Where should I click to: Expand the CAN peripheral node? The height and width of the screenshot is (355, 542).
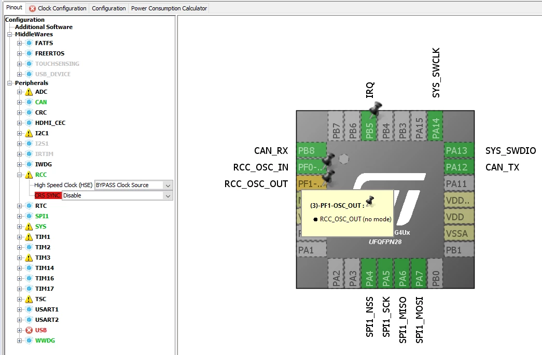tap(19, 102)
